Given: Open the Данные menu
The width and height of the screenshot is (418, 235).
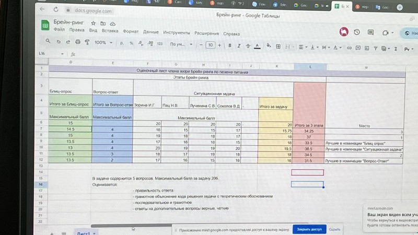Looking at the screenshot, I should tap(150, 31).
